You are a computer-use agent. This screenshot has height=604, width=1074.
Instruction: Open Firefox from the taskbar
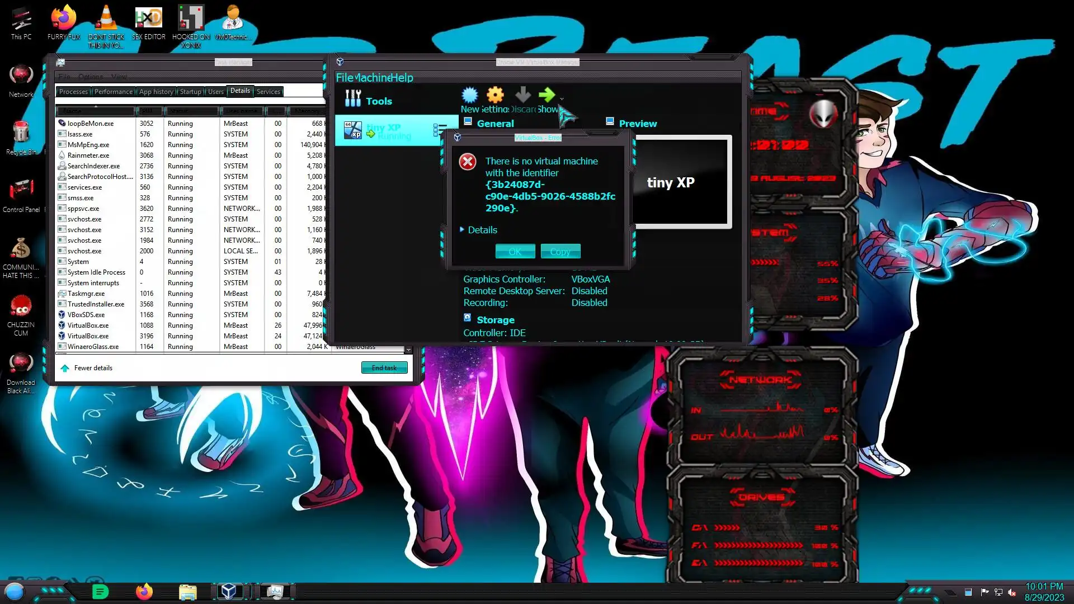tap(144, 591)
